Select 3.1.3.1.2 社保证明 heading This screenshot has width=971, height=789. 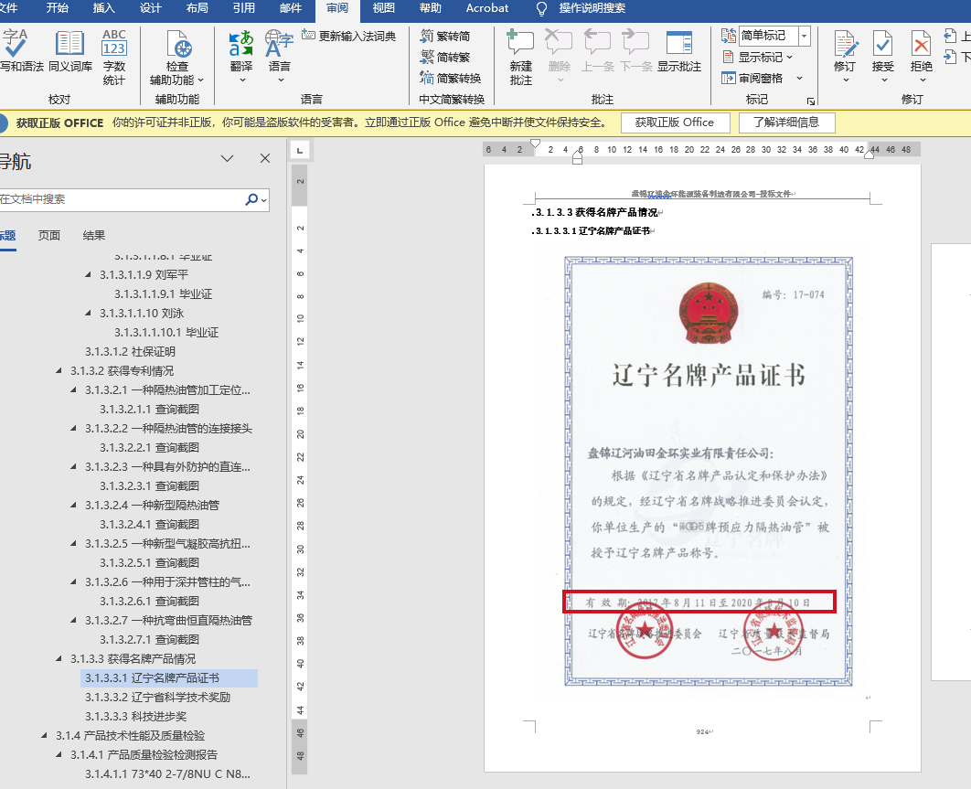coord(130,352)
